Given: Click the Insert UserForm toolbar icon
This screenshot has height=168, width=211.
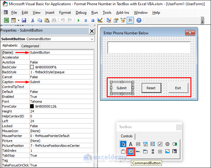Looking at the screenshot, I should (13, 20).
